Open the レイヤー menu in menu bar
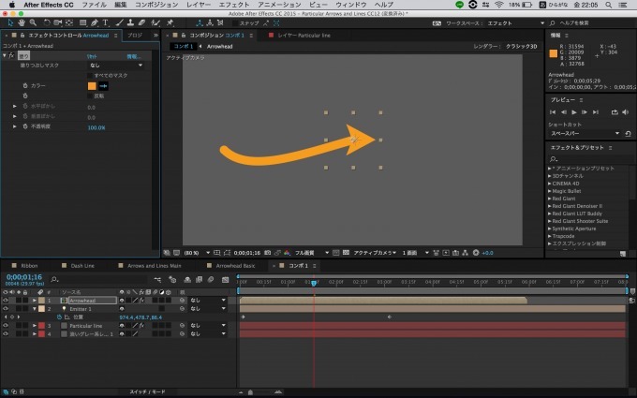Image resolution: width=637 pixels, height=398 pixels. [x=198, y=5]
